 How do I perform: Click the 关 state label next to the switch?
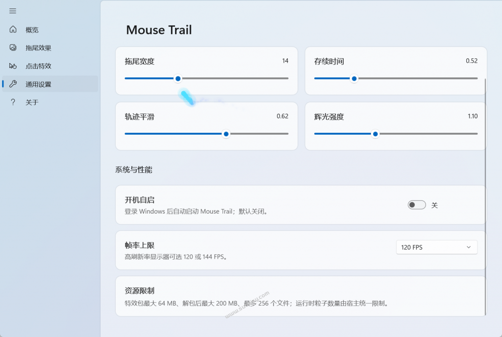click(434, 205)
